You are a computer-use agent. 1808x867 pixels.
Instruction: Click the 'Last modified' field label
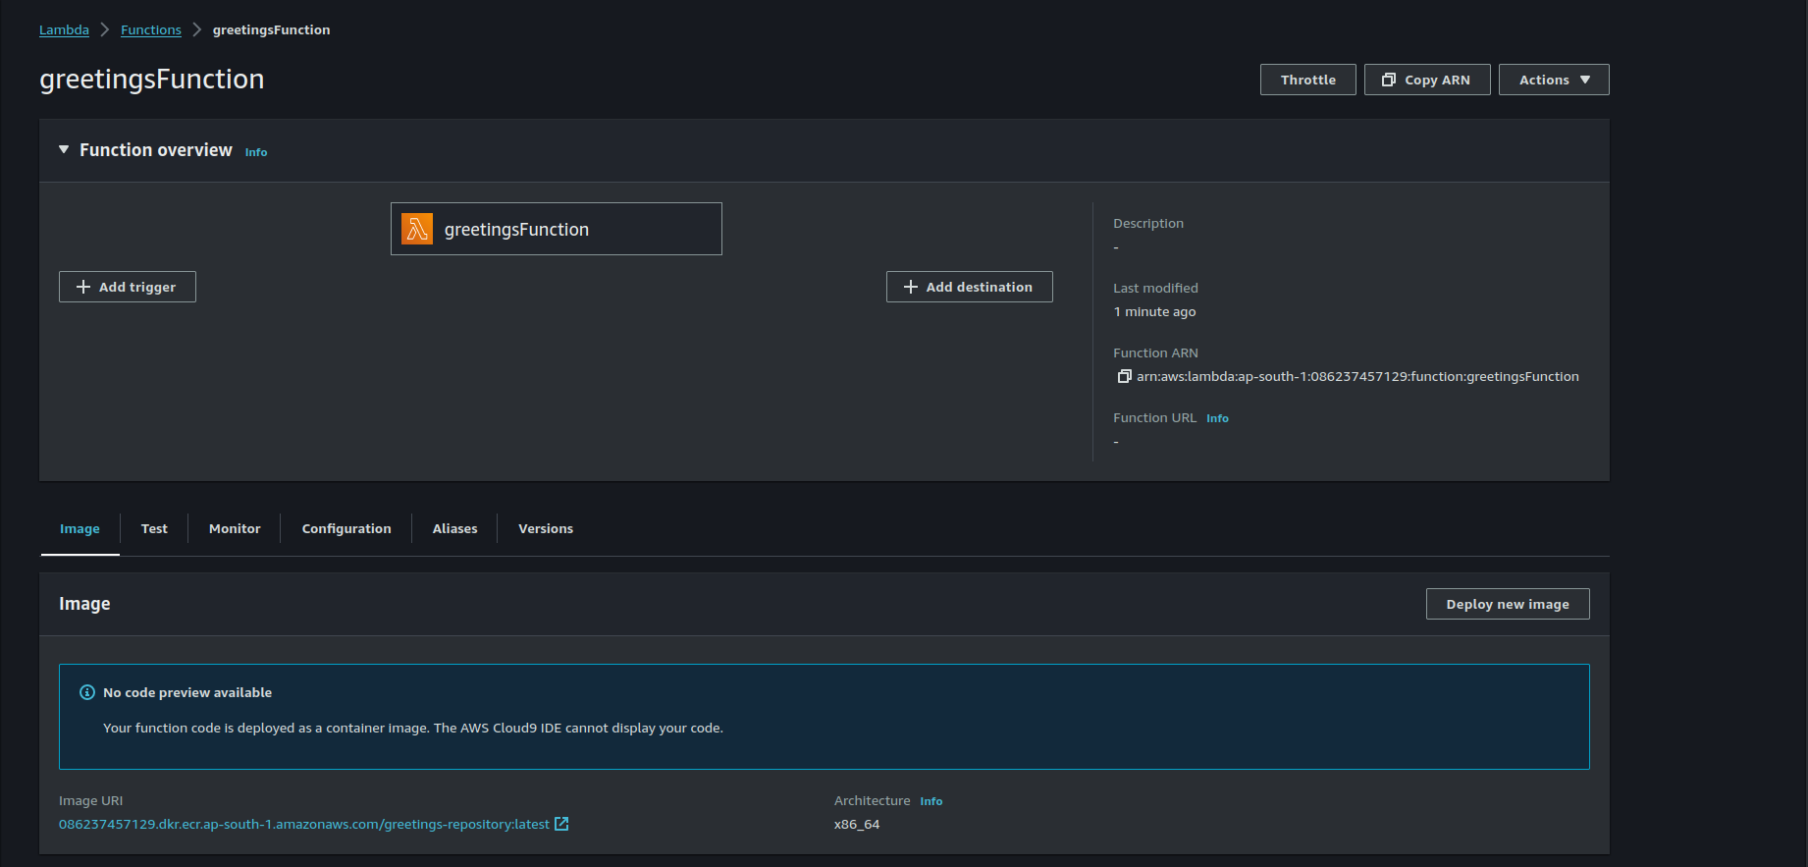1155,288
